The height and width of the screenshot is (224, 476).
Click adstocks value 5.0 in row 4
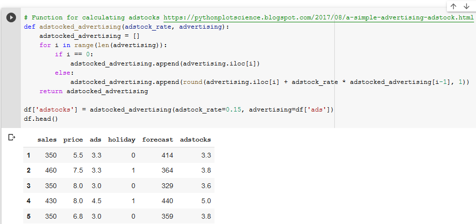tap(206, 201)
